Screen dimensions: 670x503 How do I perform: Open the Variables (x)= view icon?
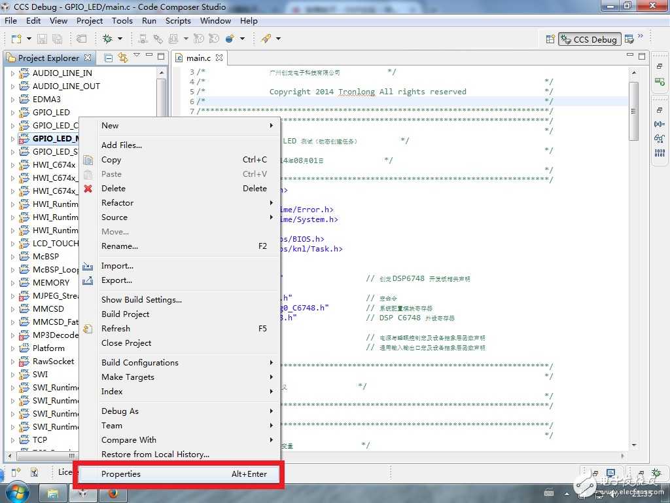tap(659, 124)
